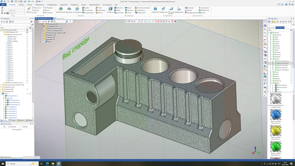Switch to the Библиотеки tab in Материалы panel
295x166 pixels.
click(x=280, y=28)
